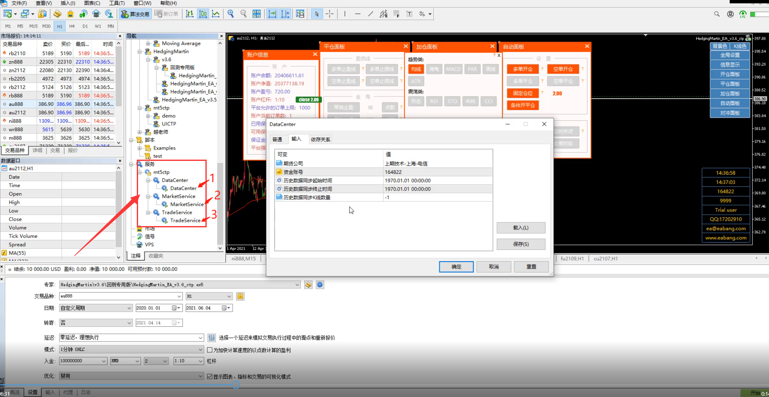Click the 全局设置 button on chart panel
The image size is (769, 397).
click(730, 55)
